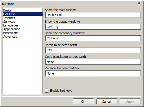Switch to the Internet settings category
Viewport: 144px width, 107px height.
[23, 18]
